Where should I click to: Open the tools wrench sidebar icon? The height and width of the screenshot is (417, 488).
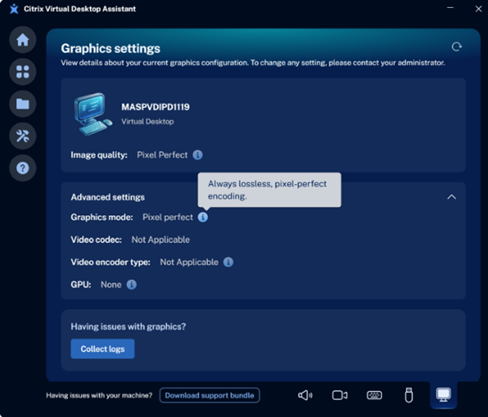(22, 136)
